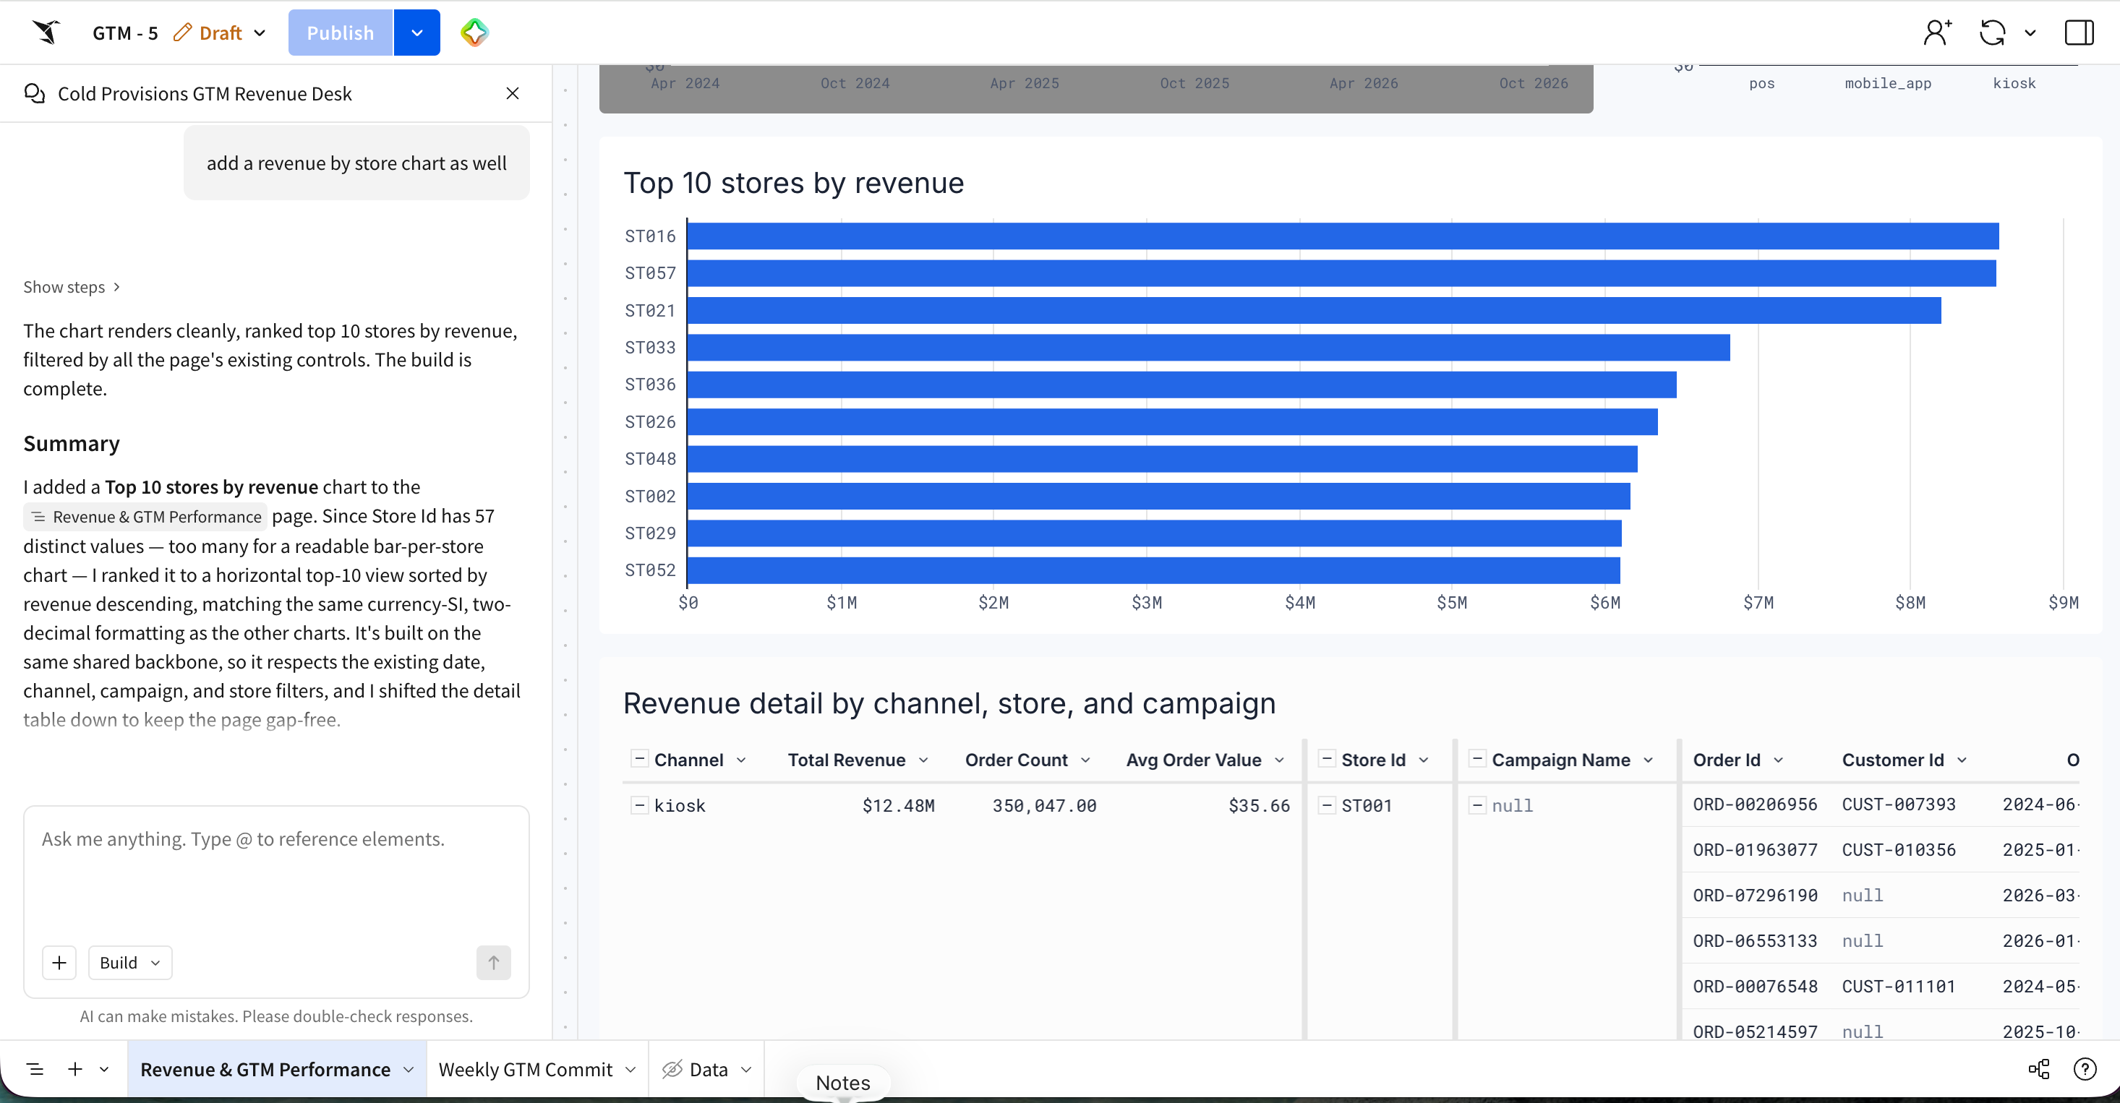
Task: Open the Total Revenue column menu
Action: coord(923,760)
